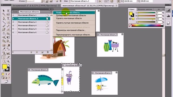Select the Free Transform tool
The width and height of the screenshot is (173, 97).
point(8,37)
